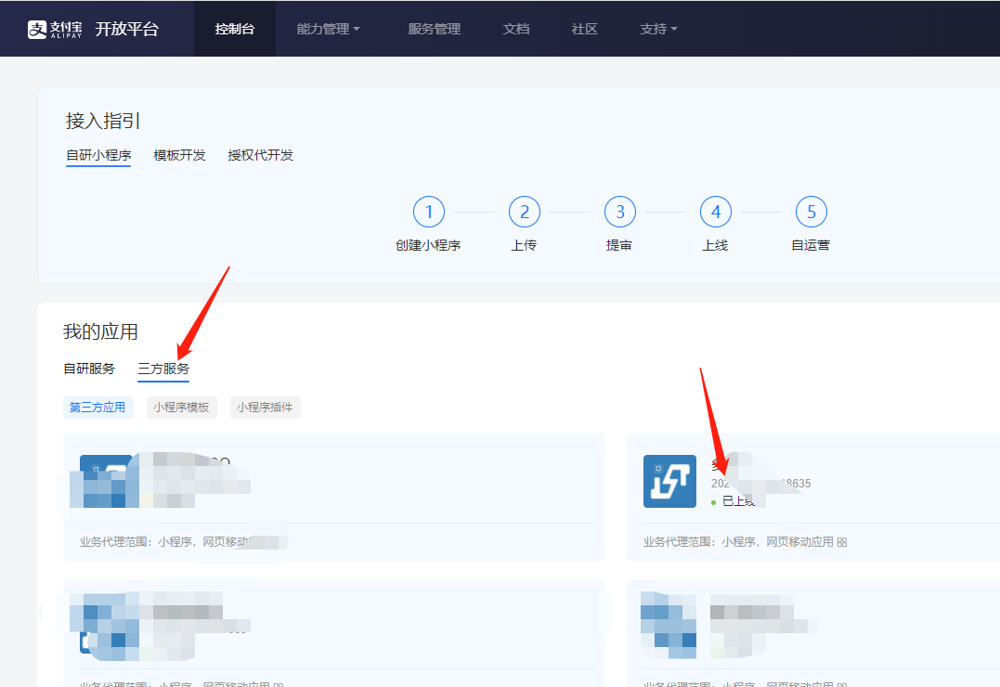This screenshot has width=1000, height=687.
Task: Switch to the 自研服务 tab
Action: pos(89,369)
